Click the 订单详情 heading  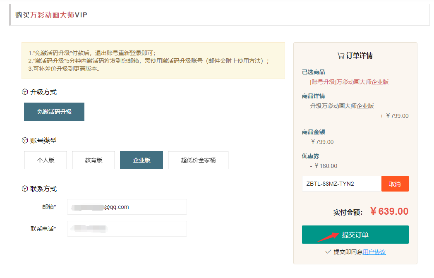pos(359,56)
